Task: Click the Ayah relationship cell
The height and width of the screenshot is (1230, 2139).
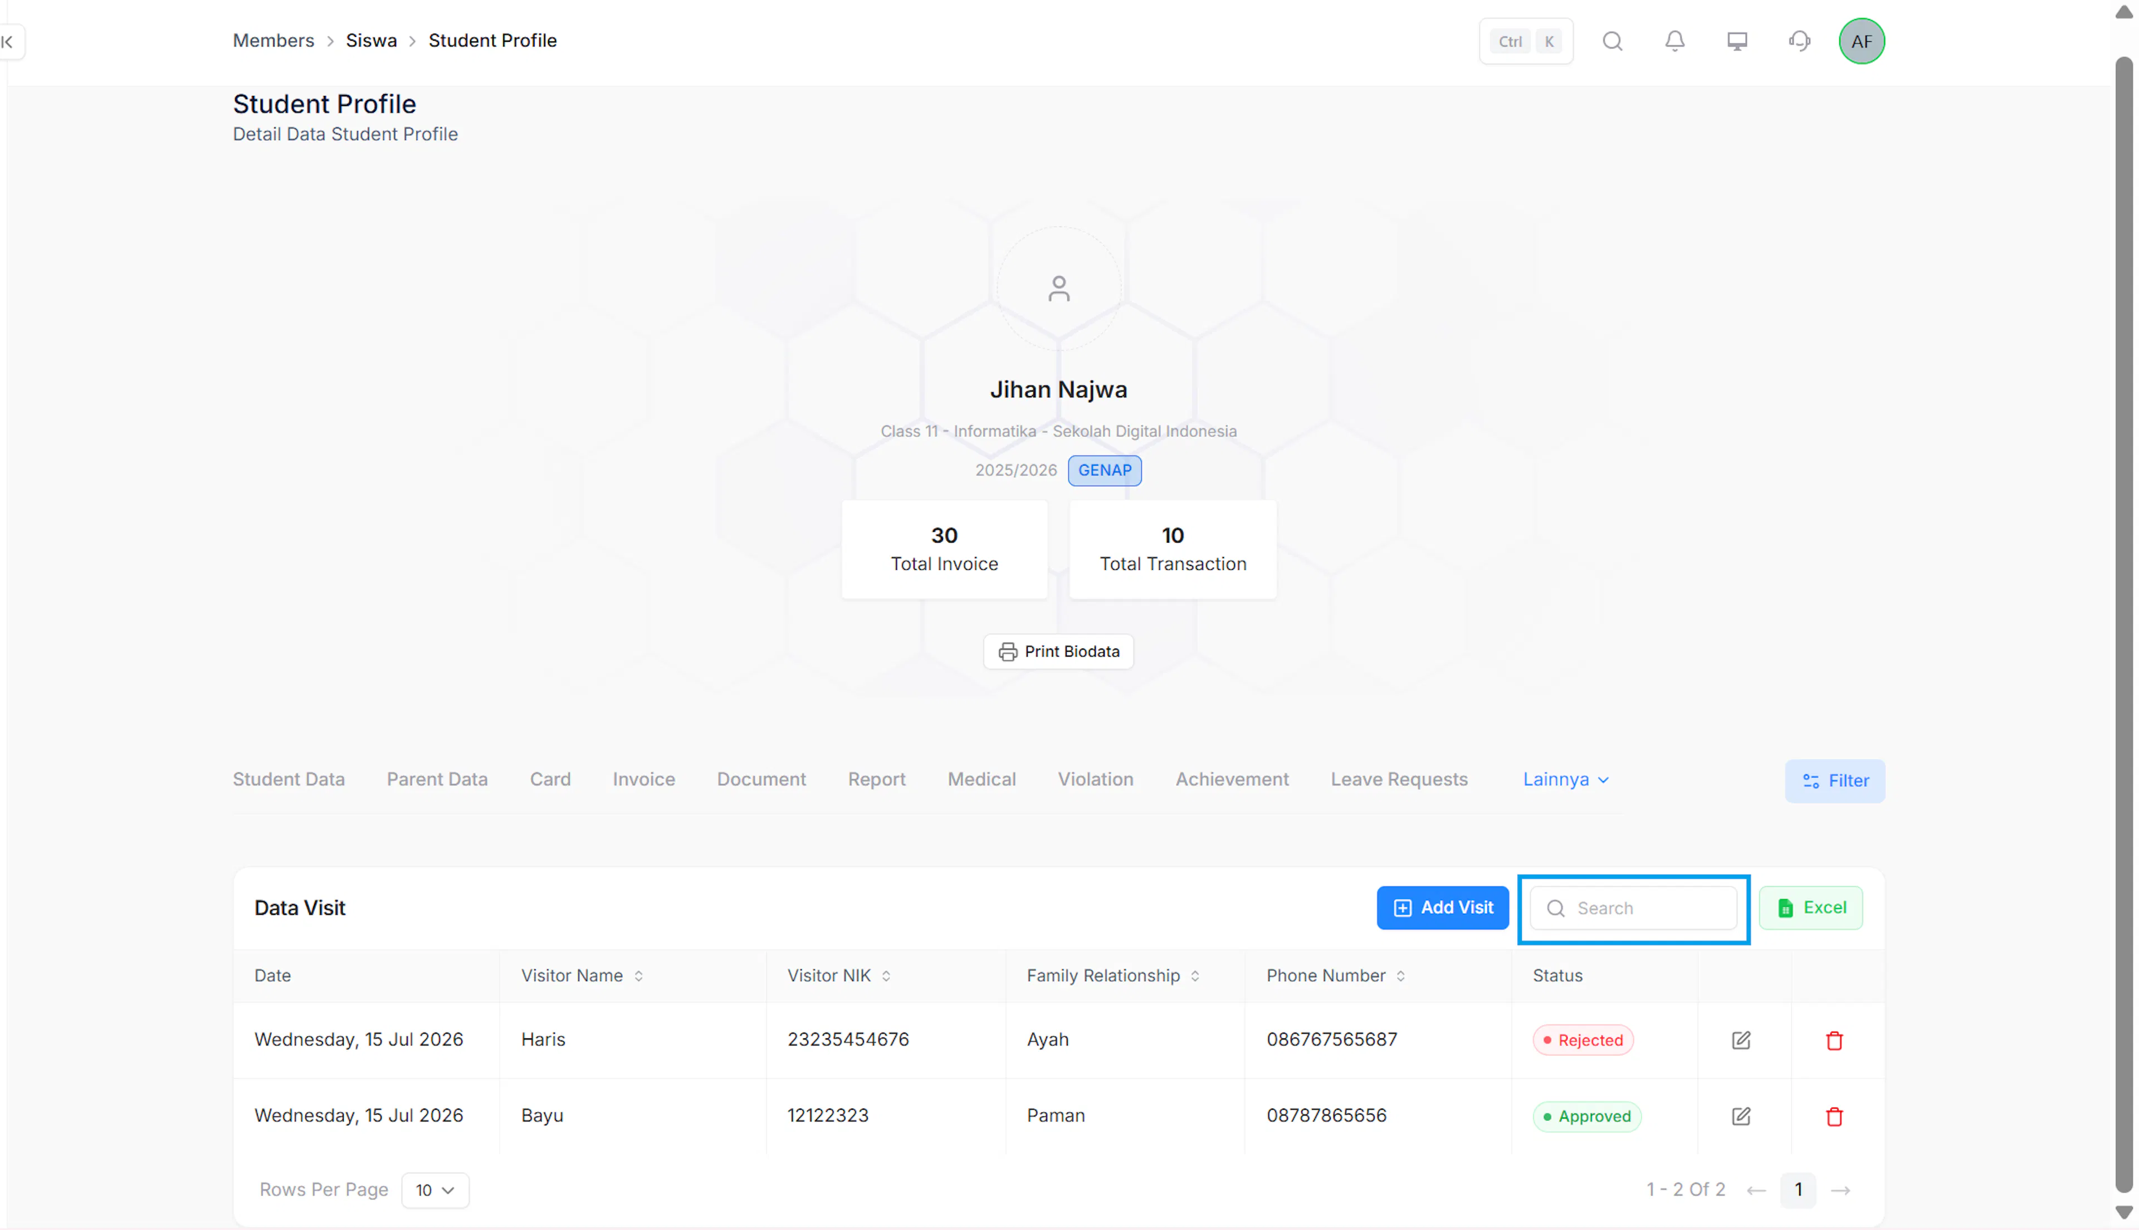Action: tap(1047, 1039)
